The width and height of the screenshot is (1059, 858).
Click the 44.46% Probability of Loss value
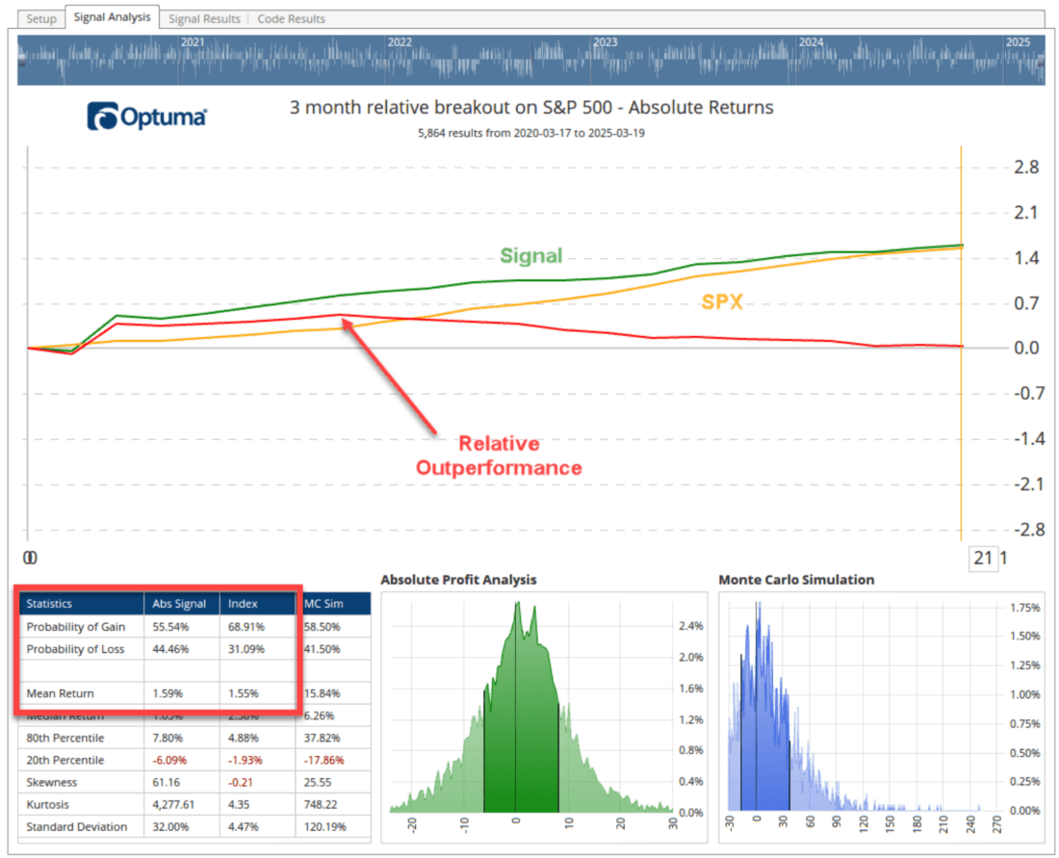point(170,649)
